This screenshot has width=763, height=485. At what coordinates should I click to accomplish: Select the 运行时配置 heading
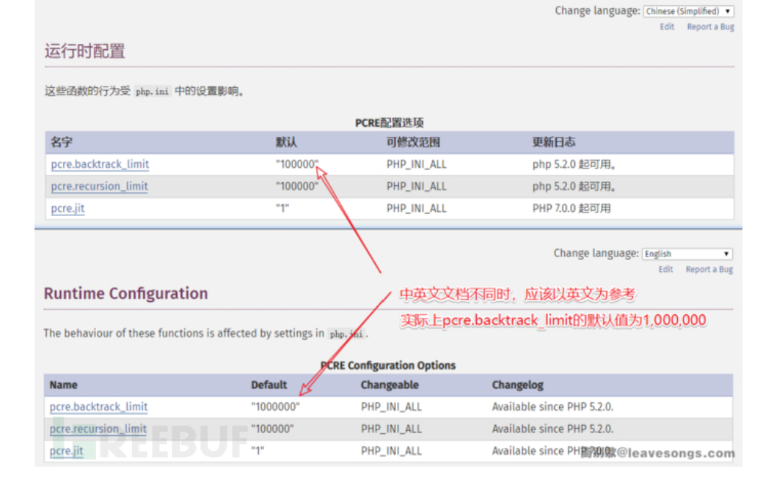[x=84, y=51]
